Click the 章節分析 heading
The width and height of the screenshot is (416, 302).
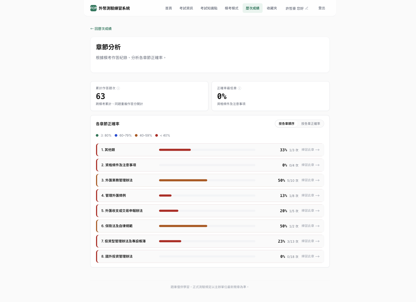(x=108, y=47)
